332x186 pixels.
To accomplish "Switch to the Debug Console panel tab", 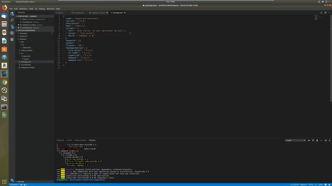I will point(80,140).
